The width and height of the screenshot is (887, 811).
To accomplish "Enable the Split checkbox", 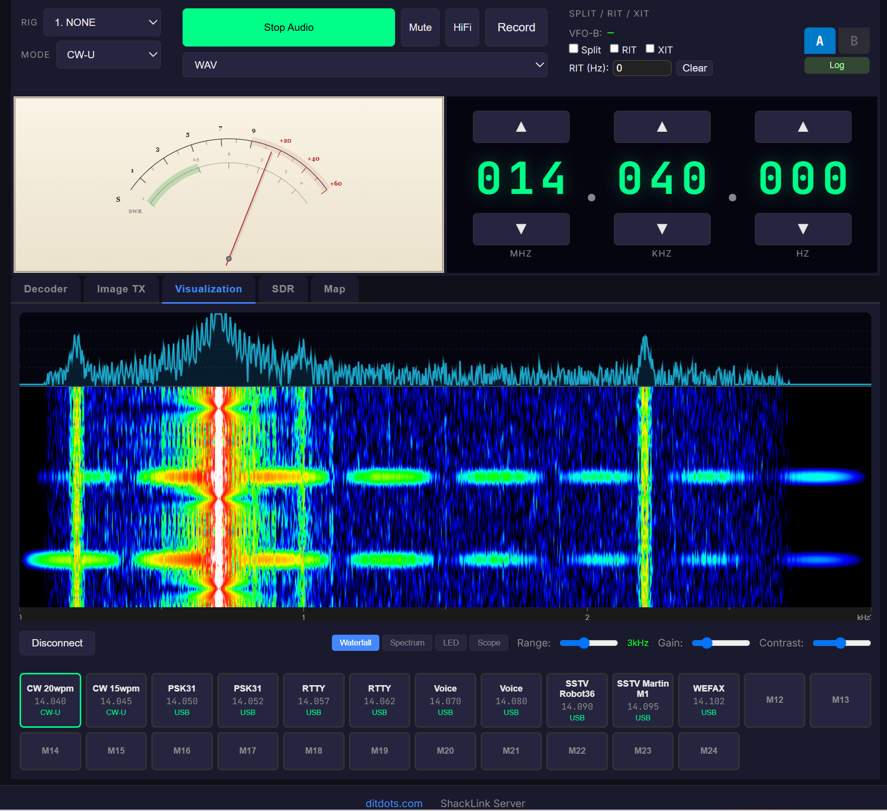I will (573, 48).
